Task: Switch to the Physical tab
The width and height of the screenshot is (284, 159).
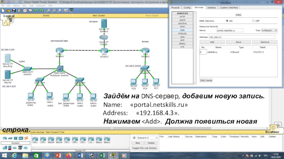Action: [x=175, y=7]
